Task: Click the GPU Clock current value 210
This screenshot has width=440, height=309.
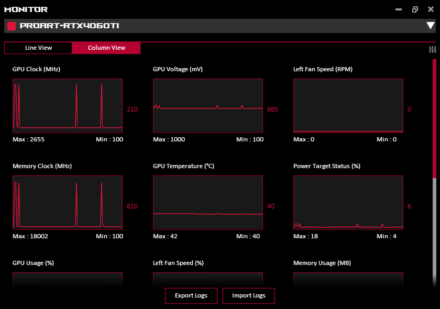Action: [132, 109]
